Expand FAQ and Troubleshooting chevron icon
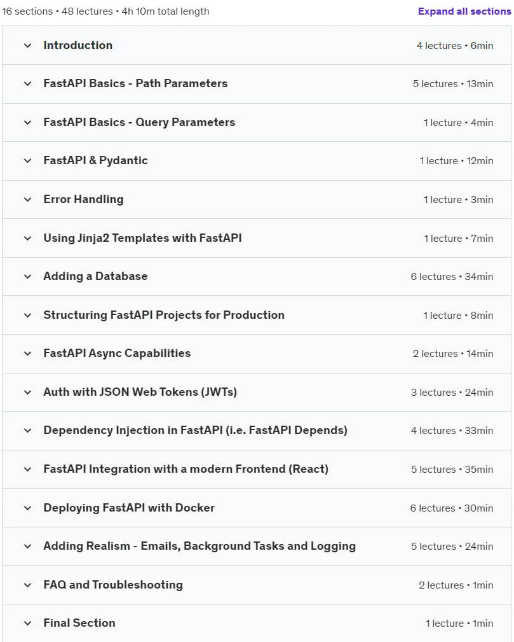 [27, 585]
